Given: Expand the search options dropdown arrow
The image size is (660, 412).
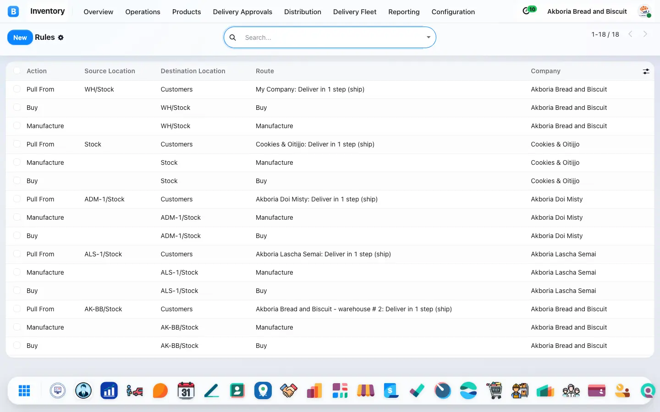Looking at the screenshot, I should (429, 38).
